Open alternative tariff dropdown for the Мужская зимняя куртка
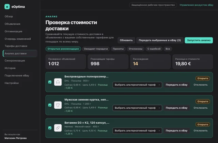Image resolution: width=218 pixels, height=143 pixels. pyautogui.click(x=137, y=108)
